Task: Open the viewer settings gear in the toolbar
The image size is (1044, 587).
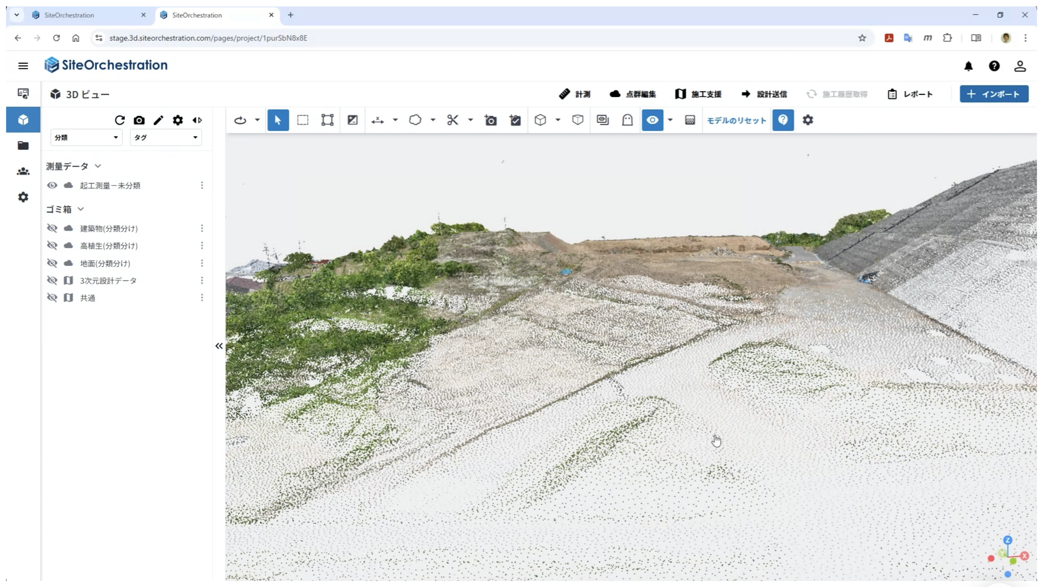Action: point(807,120)
